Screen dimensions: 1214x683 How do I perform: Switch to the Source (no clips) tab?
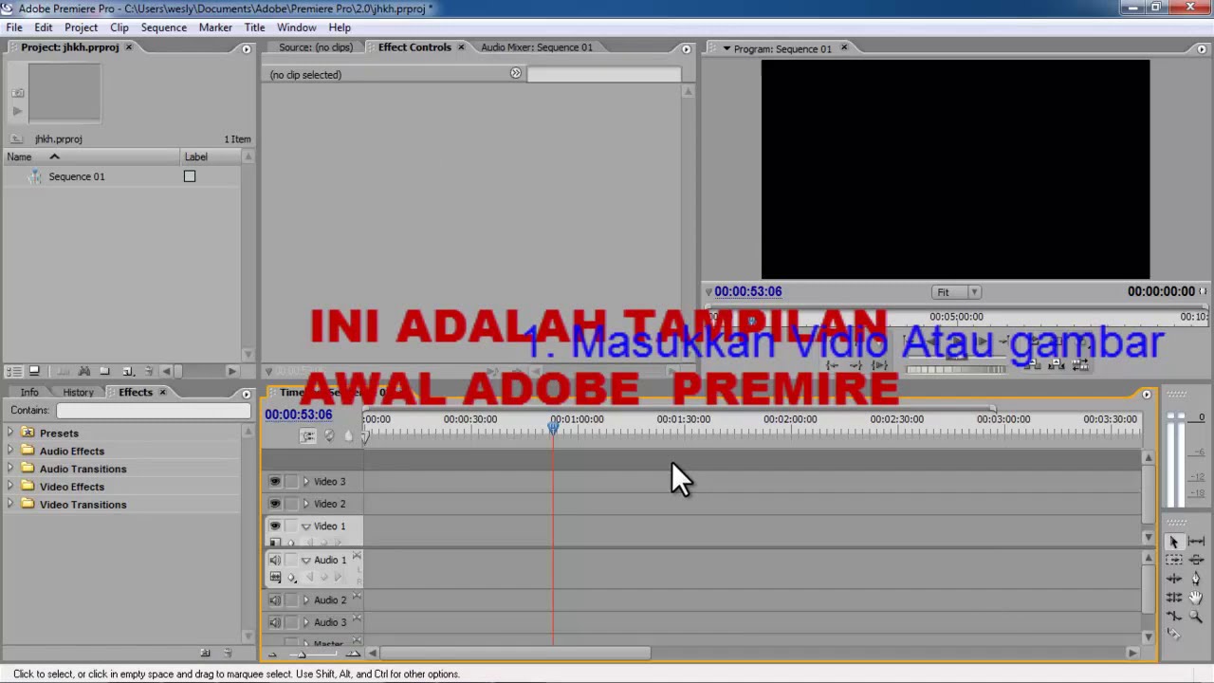tap(315, 47)
